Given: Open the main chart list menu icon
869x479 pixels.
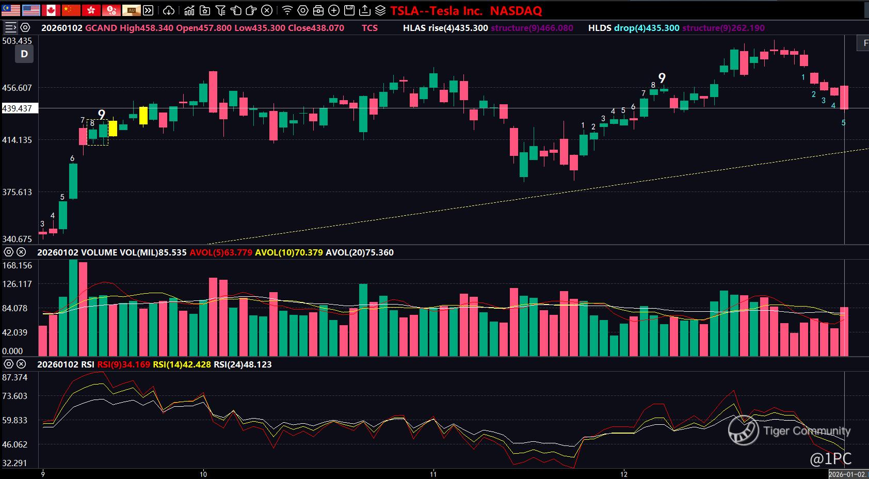Looking at the screenshot, I should (10, 28).
